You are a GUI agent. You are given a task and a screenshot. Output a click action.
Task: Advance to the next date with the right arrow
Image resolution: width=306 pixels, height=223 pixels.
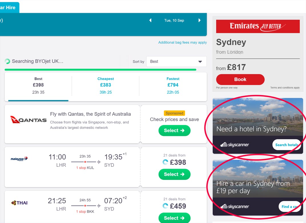pos(199,20)
